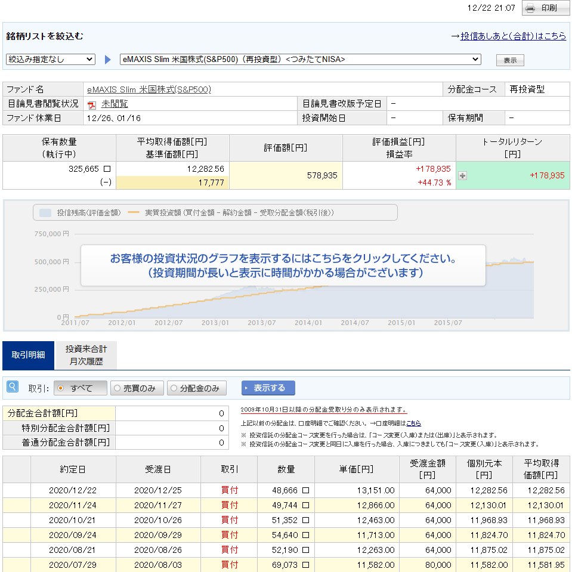The width and height of the screenshot is (572, 572).
Task: Click the 約定日 column header
Action: [x=73, y=469]
